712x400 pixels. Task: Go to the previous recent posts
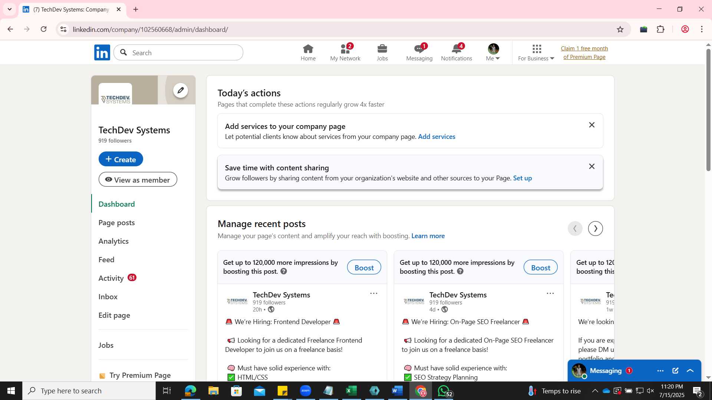click(575, 229)
